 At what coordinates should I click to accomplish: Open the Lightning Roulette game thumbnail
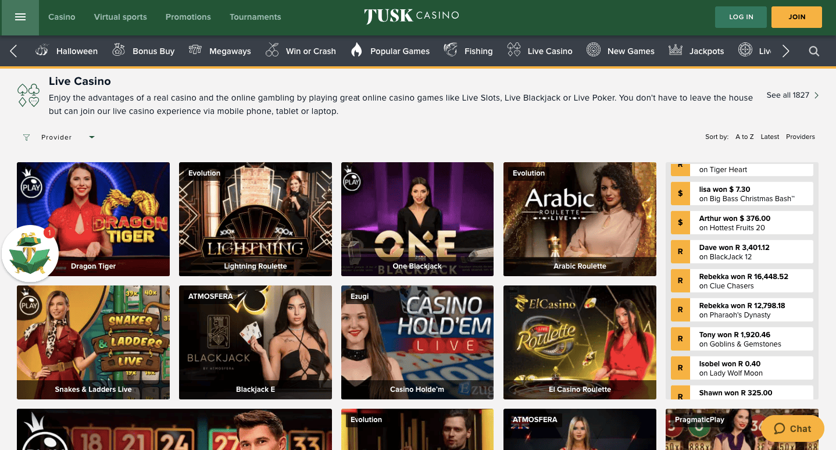point(255,219)
